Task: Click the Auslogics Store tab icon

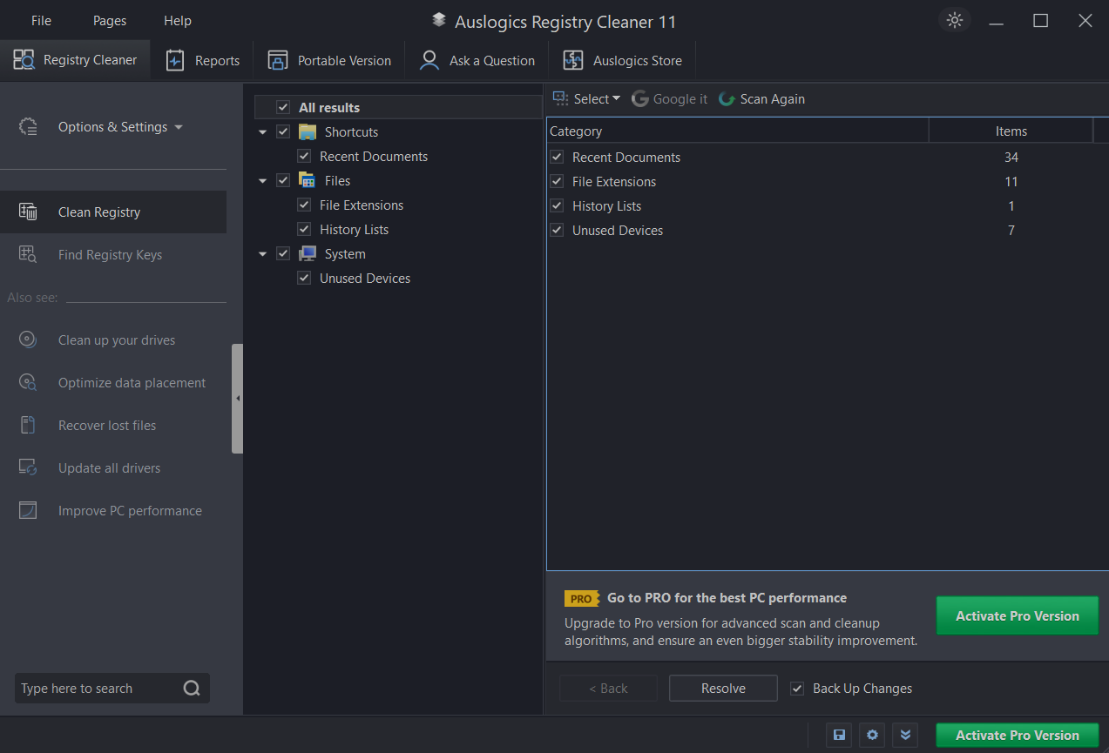Action: click(x=573, y=60)
